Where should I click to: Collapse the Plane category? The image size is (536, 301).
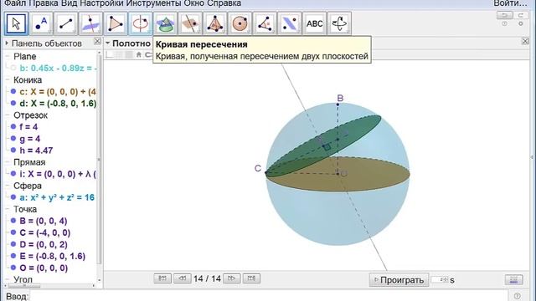tap(8, 56)
